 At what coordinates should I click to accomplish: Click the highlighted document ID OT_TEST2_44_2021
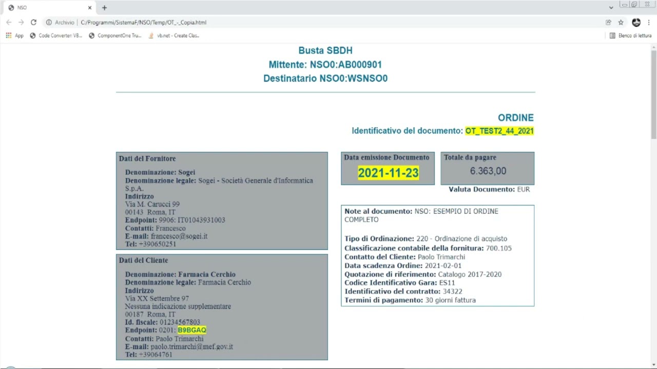(499, 131)
